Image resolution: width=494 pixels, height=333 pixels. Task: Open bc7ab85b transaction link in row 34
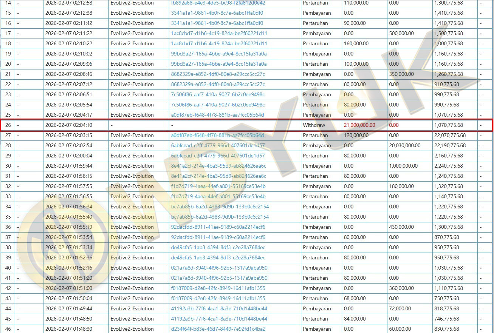point(220,207)
